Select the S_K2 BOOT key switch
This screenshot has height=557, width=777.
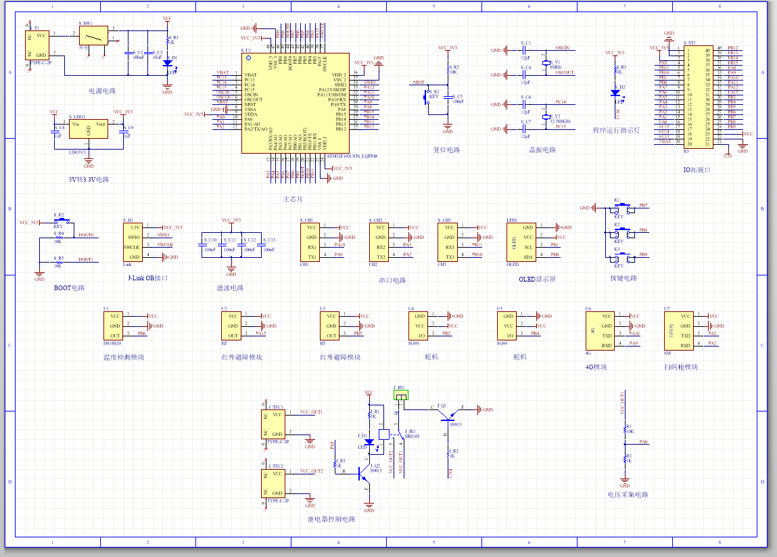tap(62, 221)
